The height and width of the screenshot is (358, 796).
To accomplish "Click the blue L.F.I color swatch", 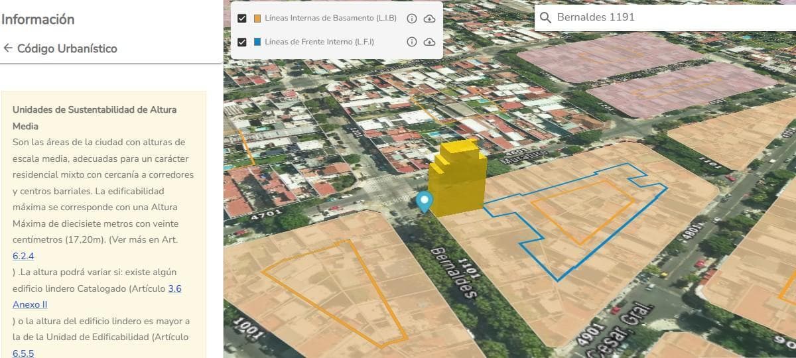I will click(257, 42).
